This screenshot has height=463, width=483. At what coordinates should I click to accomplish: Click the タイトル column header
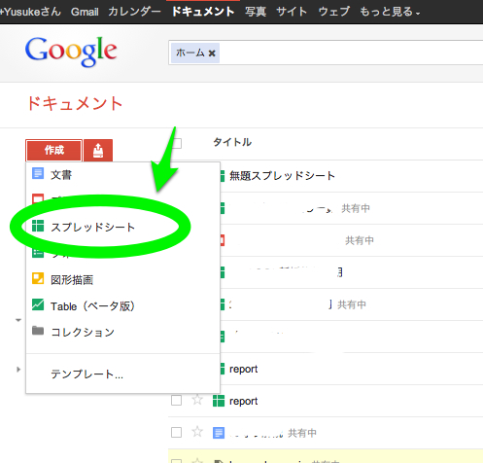(x=232, y=142)
